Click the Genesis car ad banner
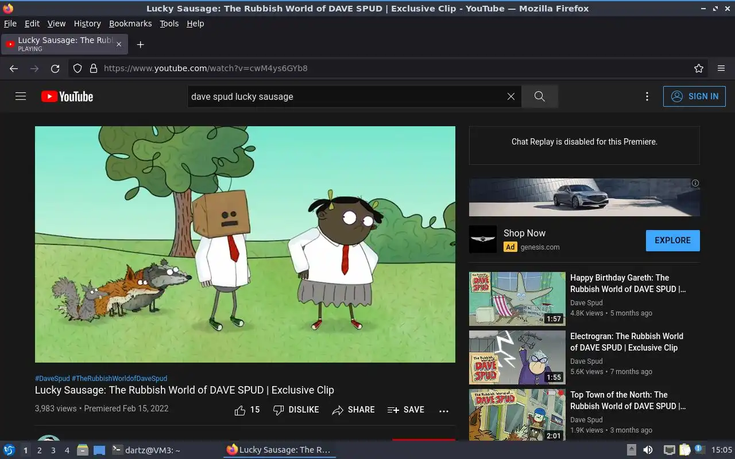The width and height of the screenshot is (735, 459). pos(584,197)
